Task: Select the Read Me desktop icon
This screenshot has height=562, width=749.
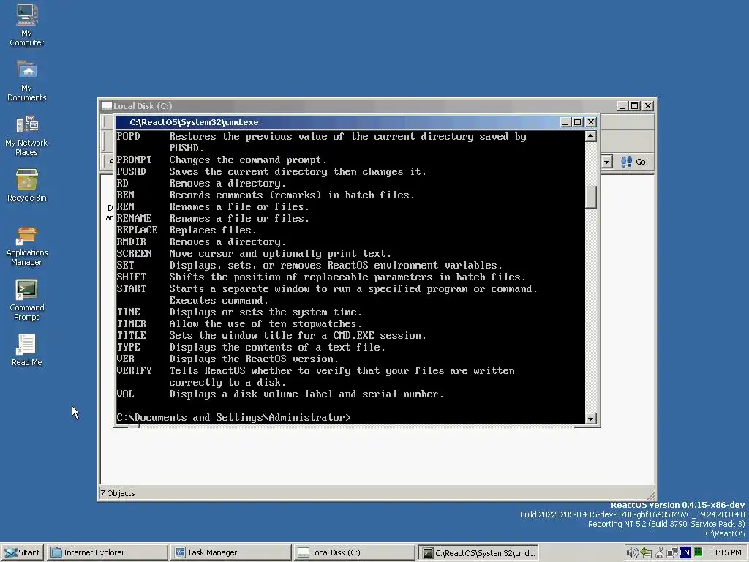Action: pos(27,350)
